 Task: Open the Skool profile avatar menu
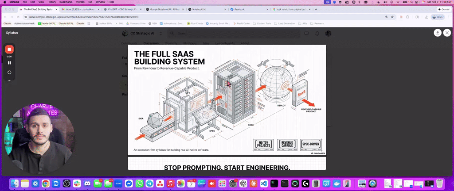[x=328, y=34]
